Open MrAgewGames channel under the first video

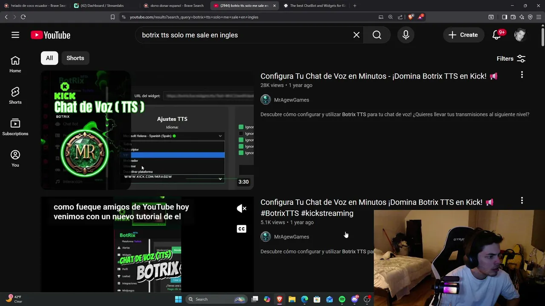tap(292, 100)
